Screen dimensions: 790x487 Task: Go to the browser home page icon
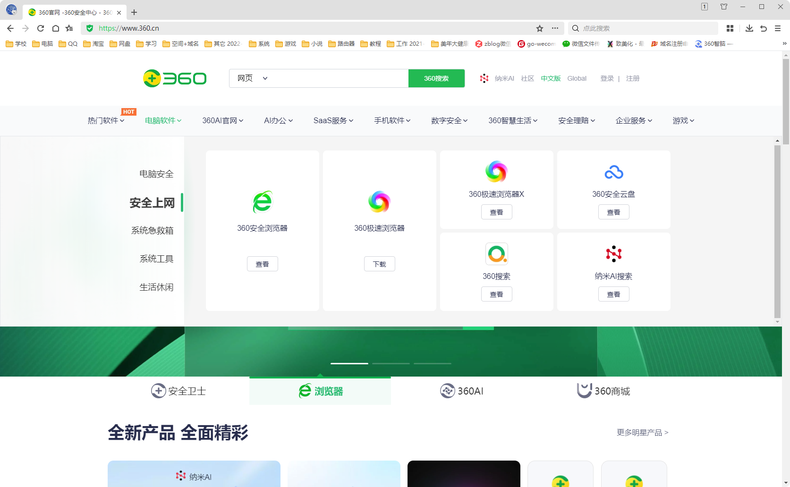56,28
